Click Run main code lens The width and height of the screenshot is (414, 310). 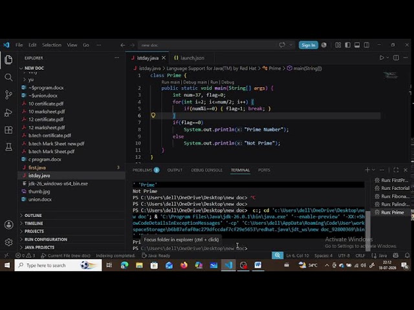coord(171,82)
